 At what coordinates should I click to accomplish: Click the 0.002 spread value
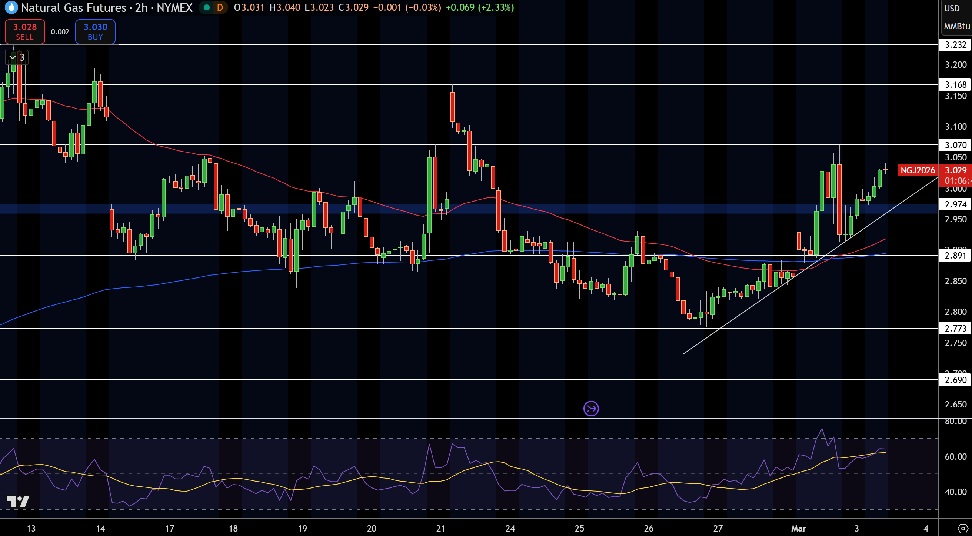(60, 32)
